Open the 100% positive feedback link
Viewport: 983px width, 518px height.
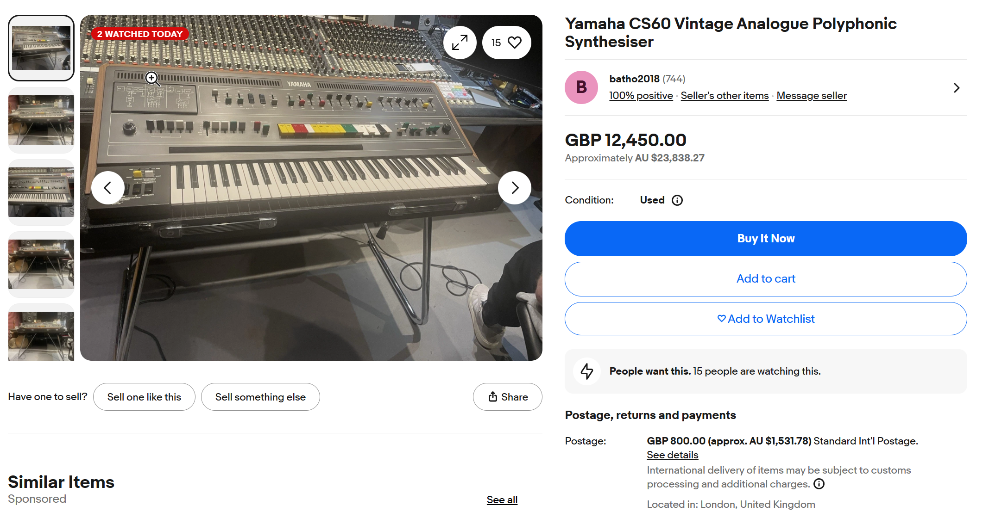pyautogui.click(x=641, y=96)
